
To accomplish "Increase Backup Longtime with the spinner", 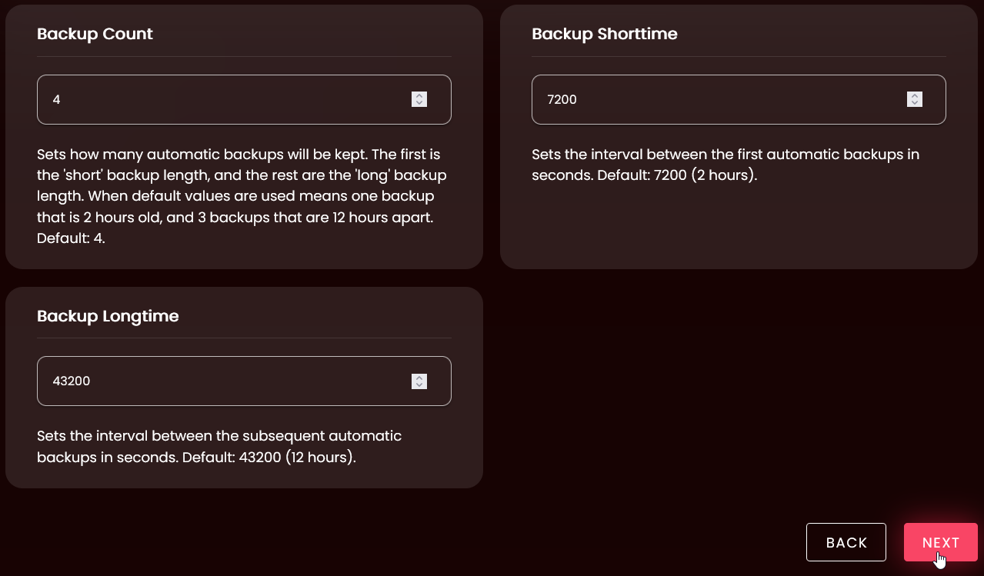I will tap(419, 377).
